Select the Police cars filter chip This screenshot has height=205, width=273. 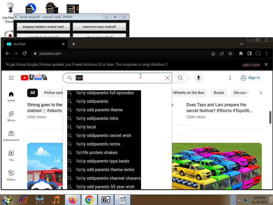click(52, 93)
